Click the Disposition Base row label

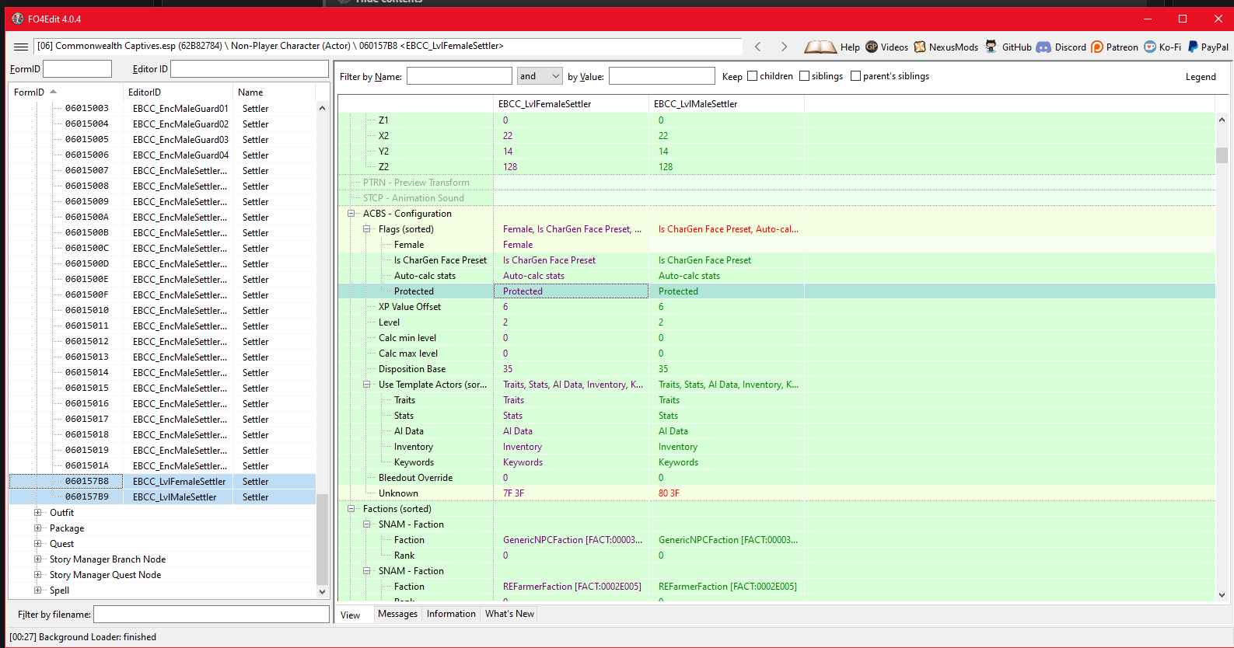pyautogui.click(x=412, y=369)
